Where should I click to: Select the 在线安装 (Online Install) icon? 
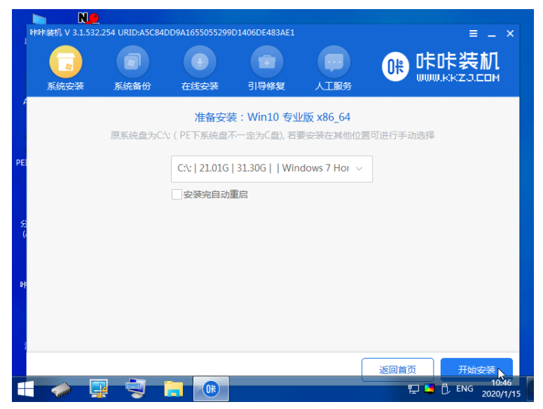click(x=200, y=64)
